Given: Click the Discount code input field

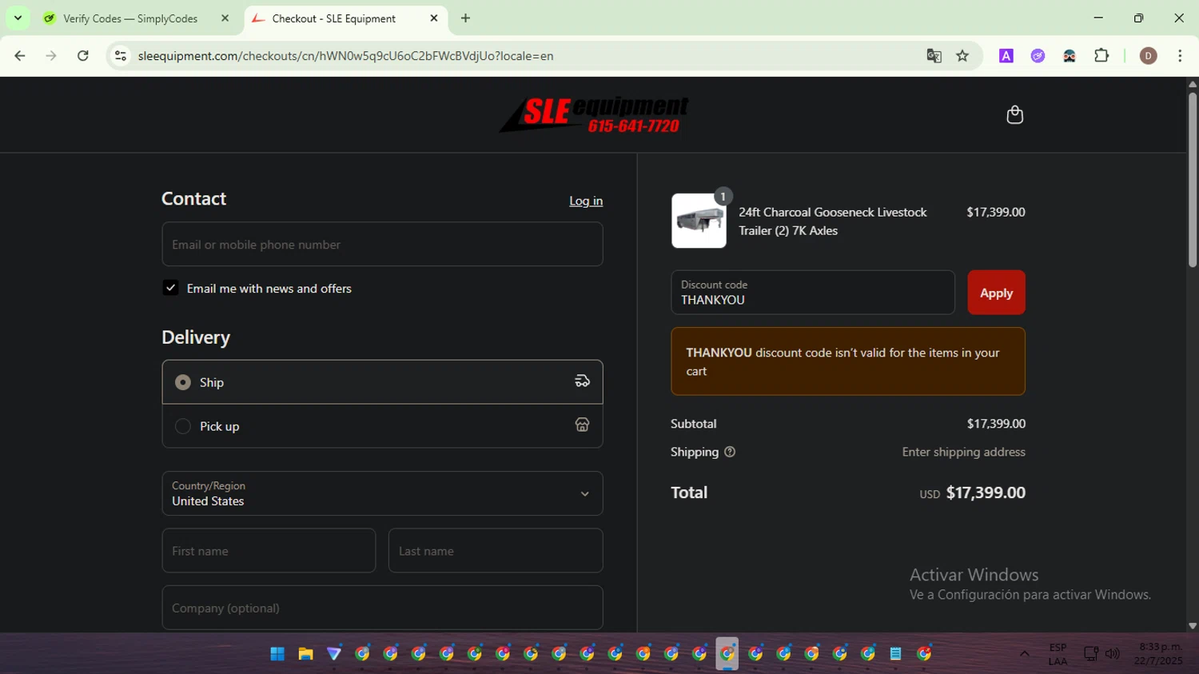Looking at the screenshot, I should [813, 293].
